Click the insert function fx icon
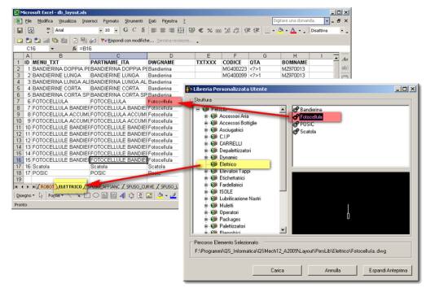Viewport: 448px width, 301px height. click(x=74, y=49)
